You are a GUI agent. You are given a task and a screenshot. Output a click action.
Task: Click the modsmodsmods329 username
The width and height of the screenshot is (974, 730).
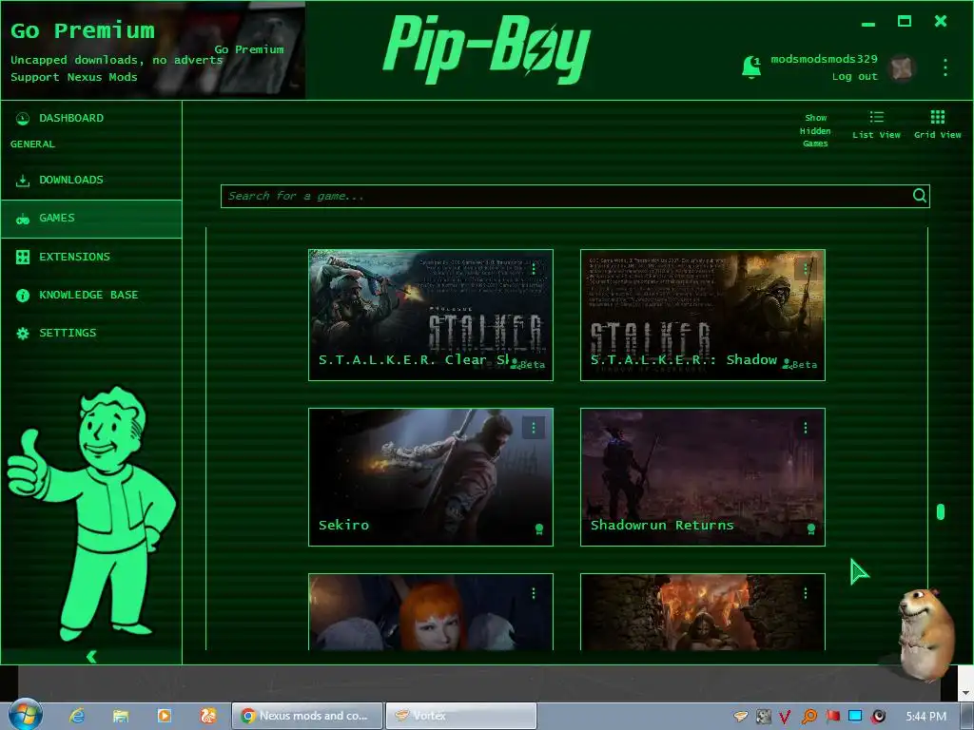click(x=824, y=59)
